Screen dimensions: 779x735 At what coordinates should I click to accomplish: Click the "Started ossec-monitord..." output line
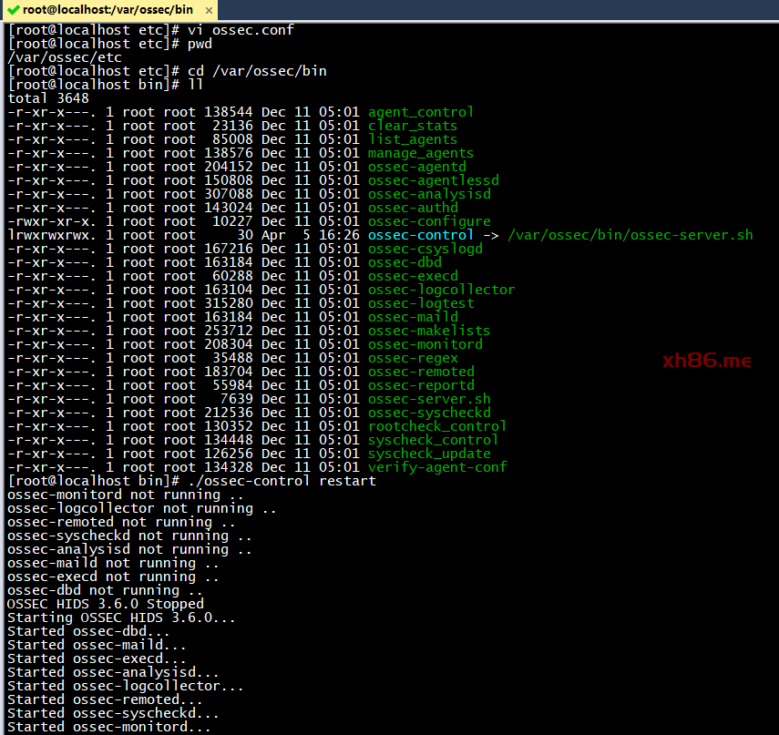(x=109, y=727)
